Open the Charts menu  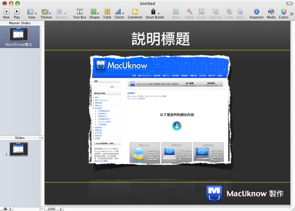click(x=119, y=14)
